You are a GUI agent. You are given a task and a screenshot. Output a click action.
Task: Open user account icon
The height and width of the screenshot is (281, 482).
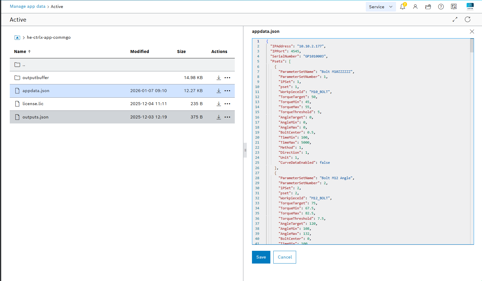415,7
